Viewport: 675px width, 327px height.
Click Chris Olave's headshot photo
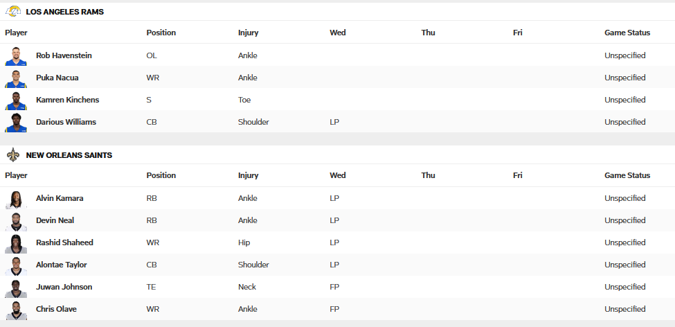[x=16, y=309]
